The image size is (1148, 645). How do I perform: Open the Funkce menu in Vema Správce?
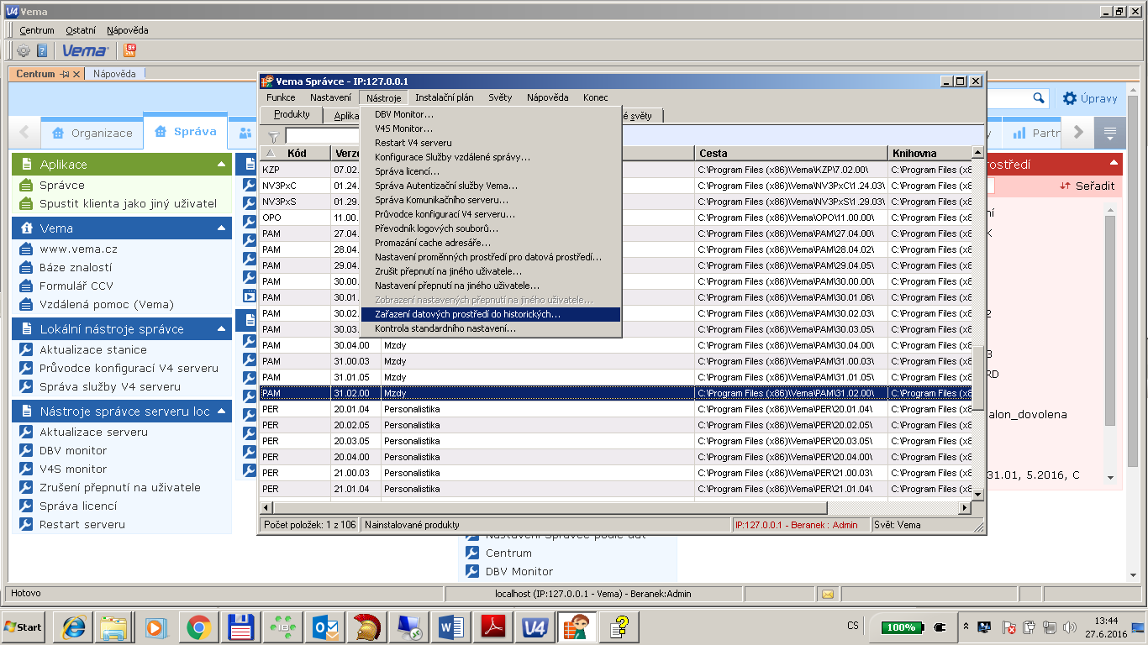tap(281, 97)
